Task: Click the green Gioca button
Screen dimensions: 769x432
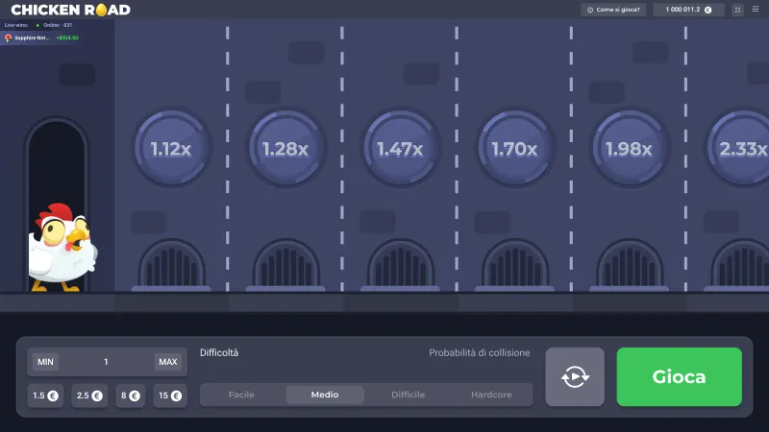Action: [x=679, y=376]
